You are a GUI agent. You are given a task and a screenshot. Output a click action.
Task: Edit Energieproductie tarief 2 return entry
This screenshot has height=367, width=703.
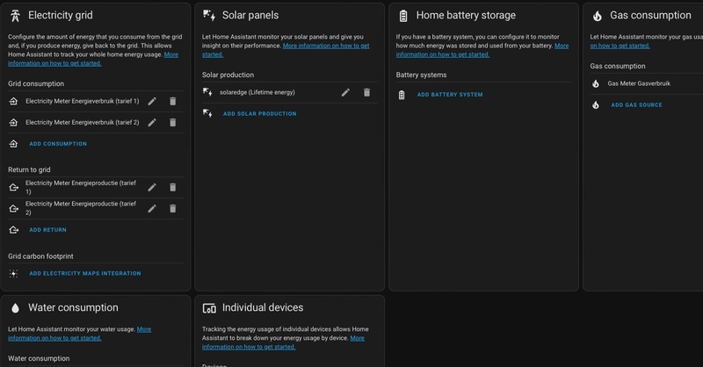152,208
